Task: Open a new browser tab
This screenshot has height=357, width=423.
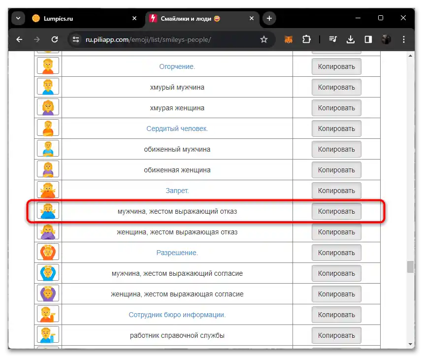Action: click(x=269, y=18)
